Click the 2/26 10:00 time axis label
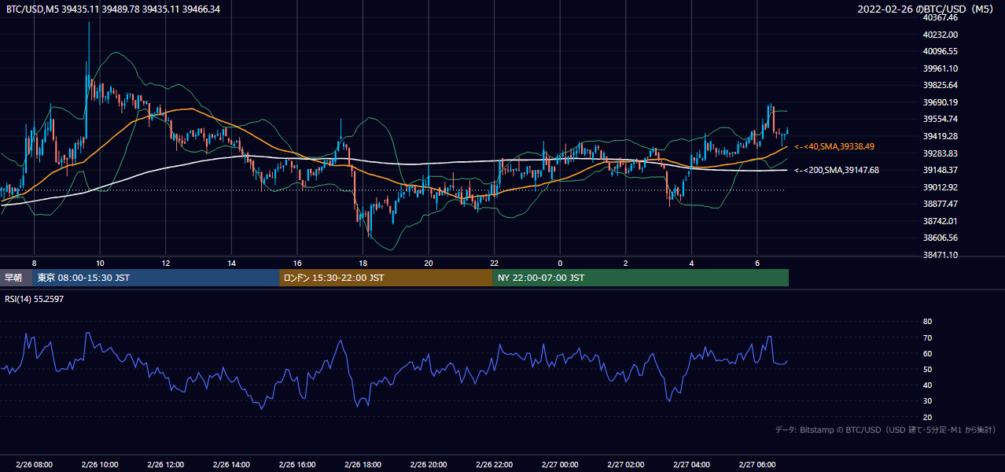Viewport: 1005px width, 472px height. [x=100, y=465]
